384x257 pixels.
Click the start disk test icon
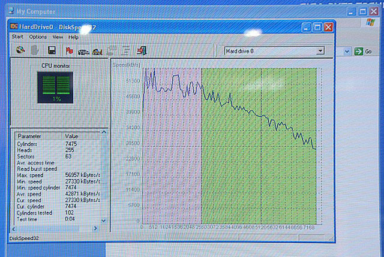tap(21, 51)
